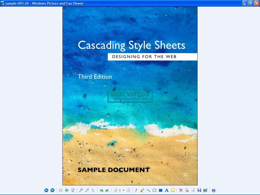Choose the Select Annotation arrow tool

pyautogui.click(x=93, y=190)
